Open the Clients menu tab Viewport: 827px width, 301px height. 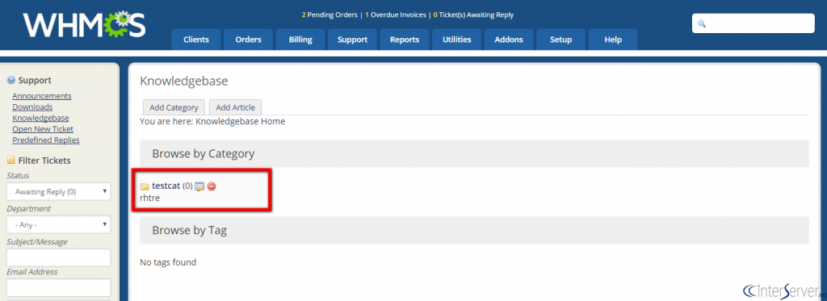[196, 40]
